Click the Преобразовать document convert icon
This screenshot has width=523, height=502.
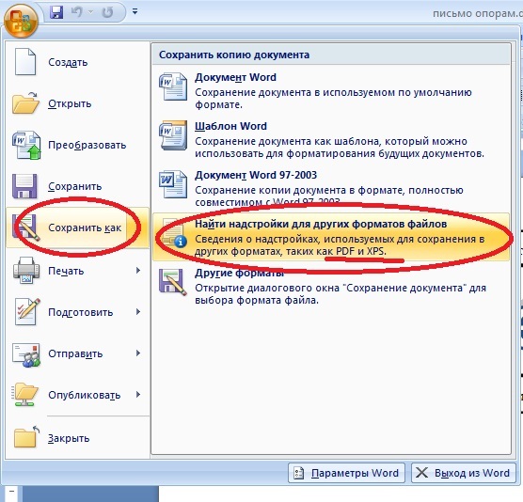point(26,145)
